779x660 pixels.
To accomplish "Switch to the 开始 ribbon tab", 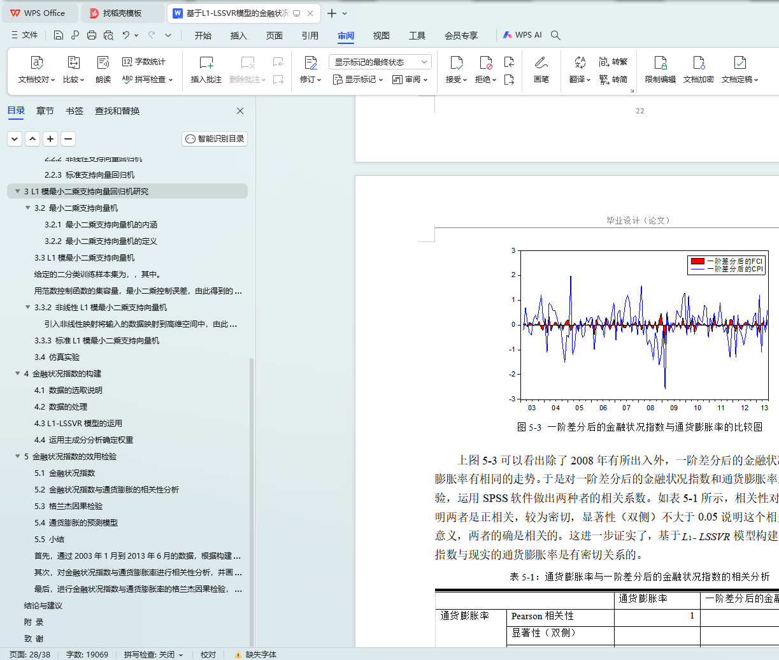I will [203, 36].
